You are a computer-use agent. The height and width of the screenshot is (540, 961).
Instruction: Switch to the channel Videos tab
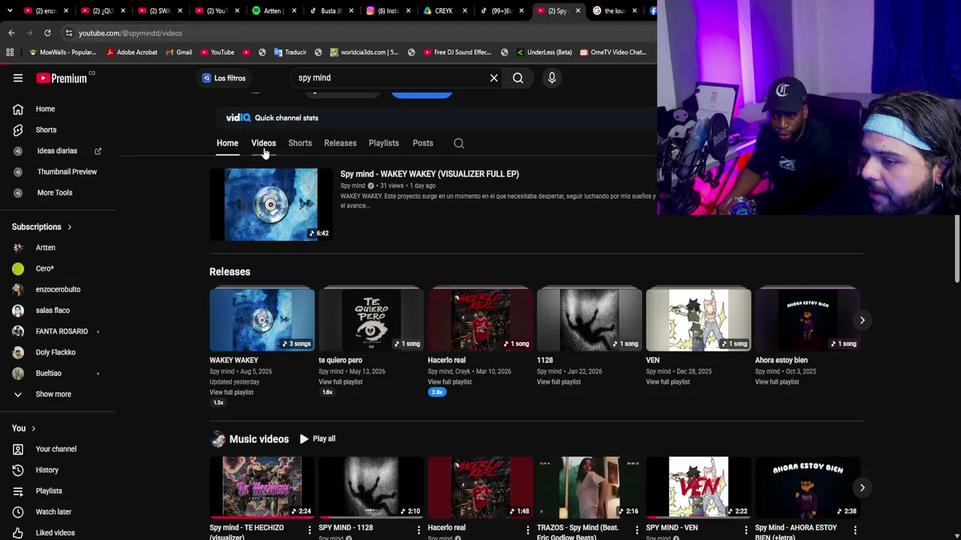[x=264, y=143]
